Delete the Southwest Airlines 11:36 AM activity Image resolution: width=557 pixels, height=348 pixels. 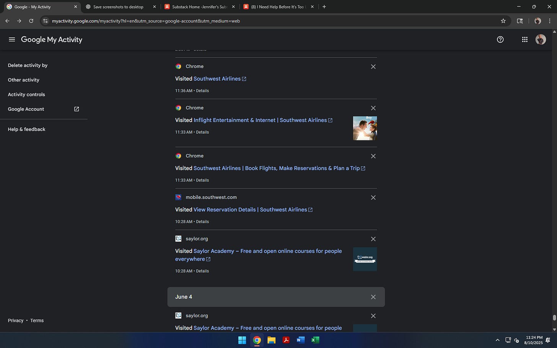(373, 67)
